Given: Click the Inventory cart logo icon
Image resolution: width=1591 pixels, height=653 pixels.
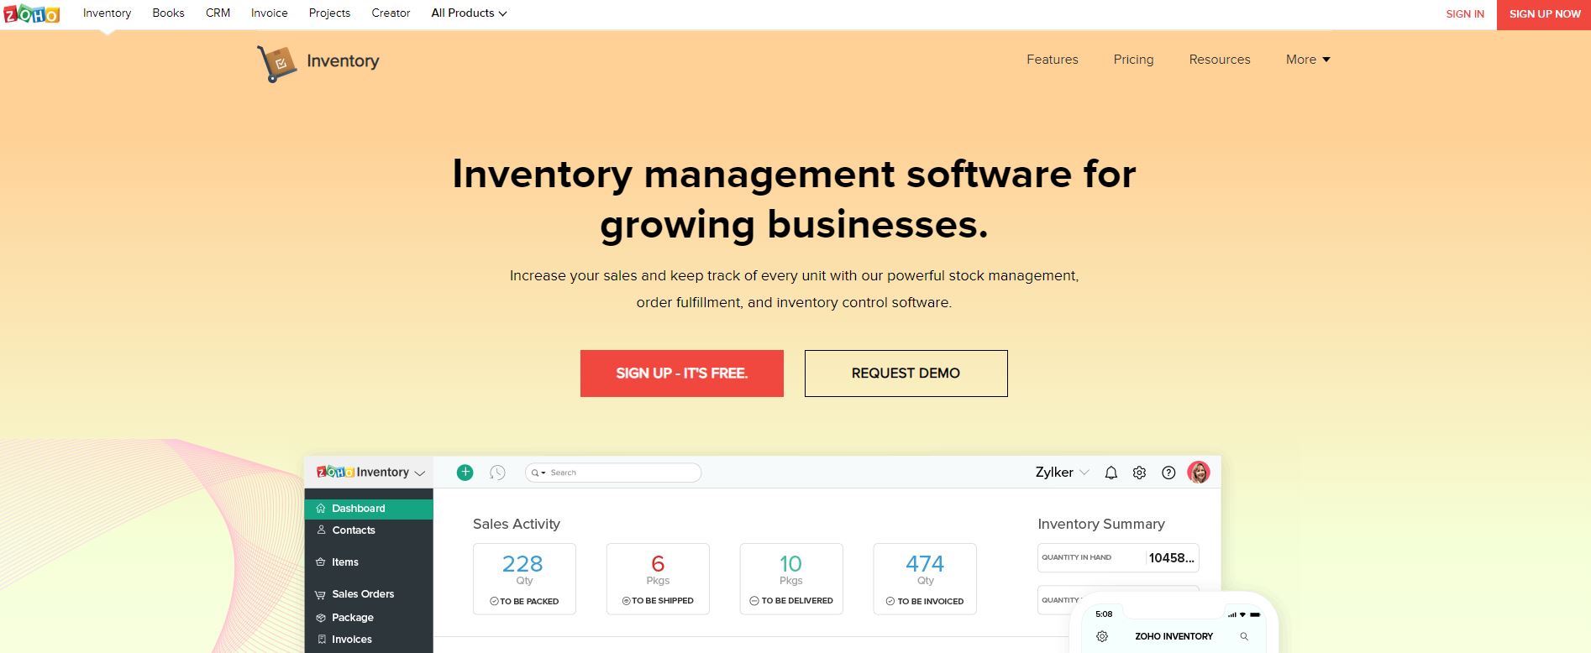Looking at the screenshot, I should [x=277, y=64].
